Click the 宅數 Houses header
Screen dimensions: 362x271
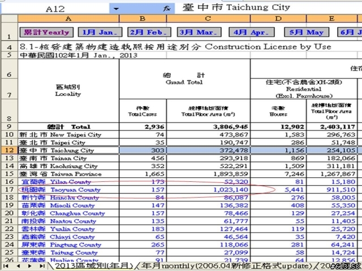(278, 111)
